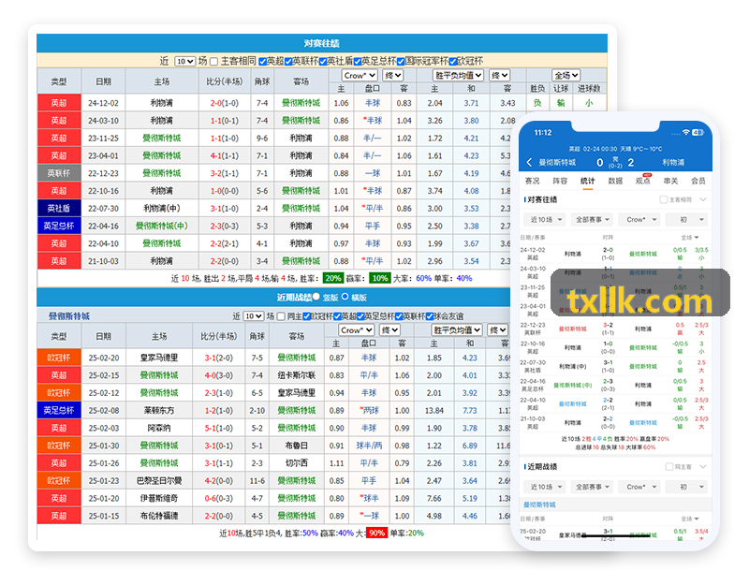
Task: Click the 2-0(1-0) score link in first row
Action: pyautogui.click(x=224, y=103)
